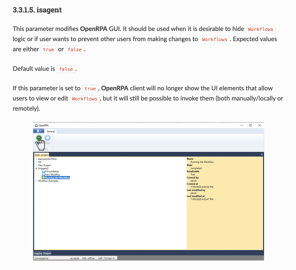Click the 'Created at' property label
Image resolution: width=296 pixels, height=270 pixels.
point(192,184)
